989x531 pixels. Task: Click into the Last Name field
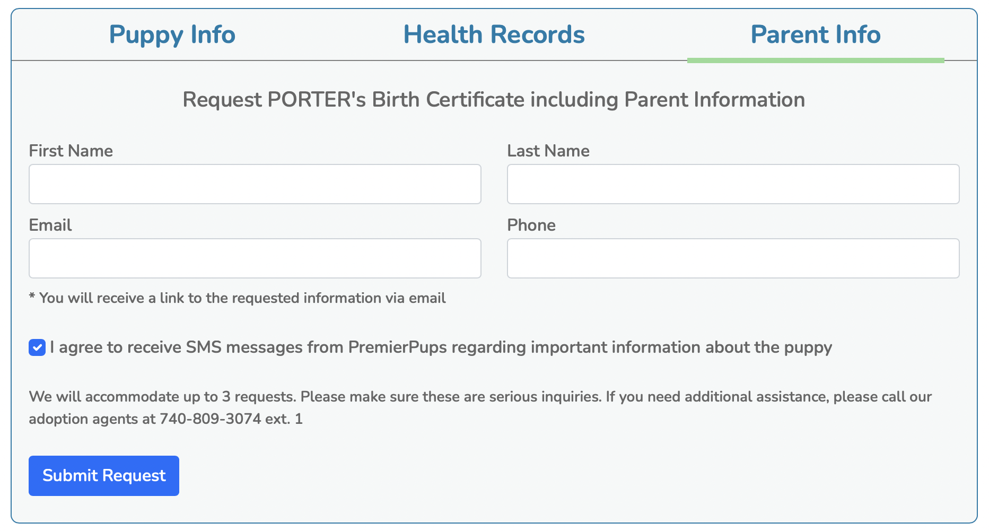(x=733, y=184)
